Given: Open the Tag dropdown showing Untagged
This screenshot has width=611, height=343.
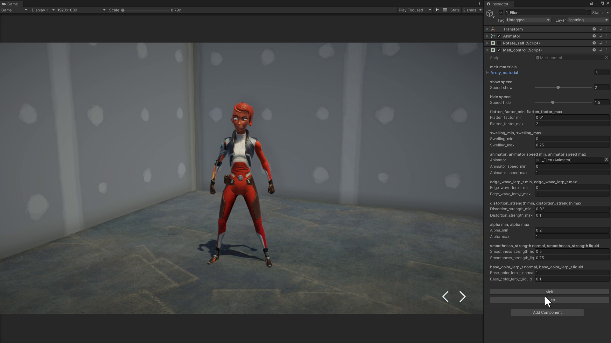Looking at the screenshot, I should pos(528,20).
